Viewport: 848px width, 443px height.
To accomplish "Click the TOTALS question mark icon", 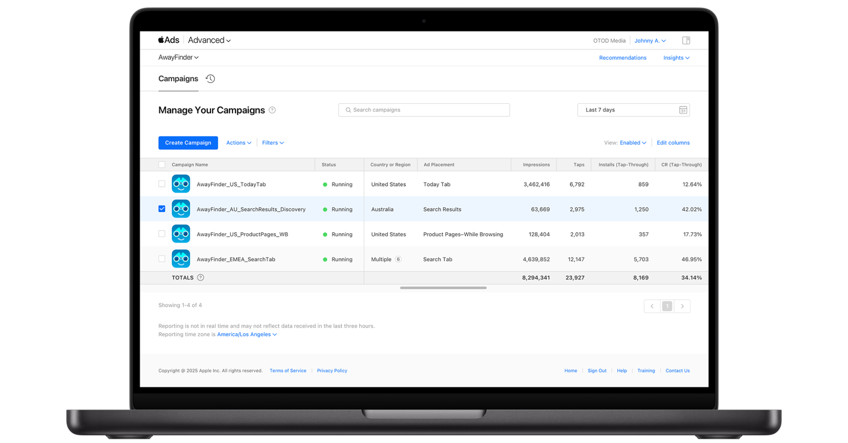I will tap(201, 277).
